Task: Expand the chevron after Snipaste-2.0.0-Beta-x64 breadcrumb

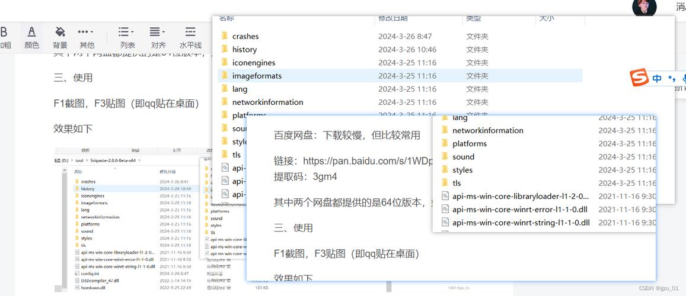Action: click(139, 160)
